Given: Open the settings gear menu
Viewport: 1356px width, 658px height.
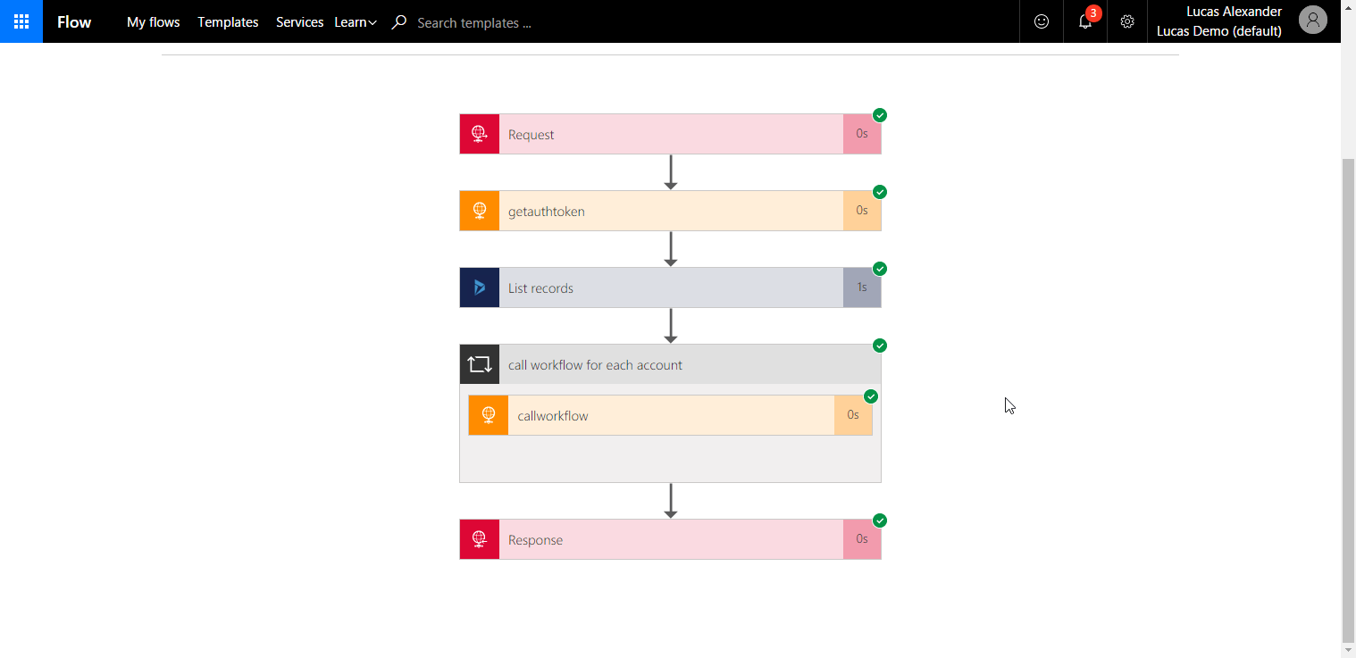Looking at the screenshot, I should tap(1126, 21).
